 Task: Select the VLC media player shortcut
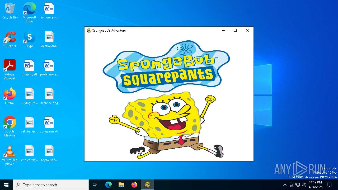(10, 155)
